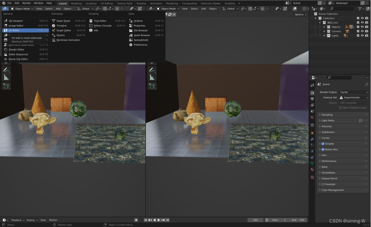Image resolution: width=371 pixels, height=227 pixels.
Task: Open Object Constraints properties tab
Action: coord(312,157)
